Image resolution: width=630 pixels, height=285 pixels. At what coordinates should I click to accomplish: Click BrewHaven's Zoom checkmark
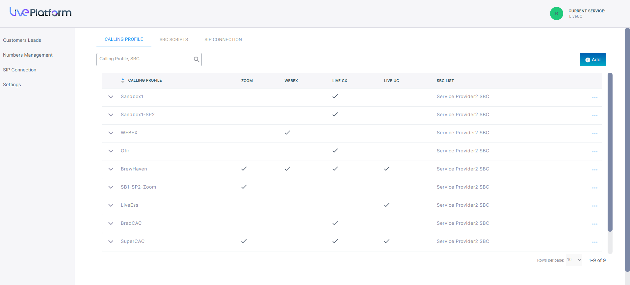pyautogui.click(x=244, y=169)
